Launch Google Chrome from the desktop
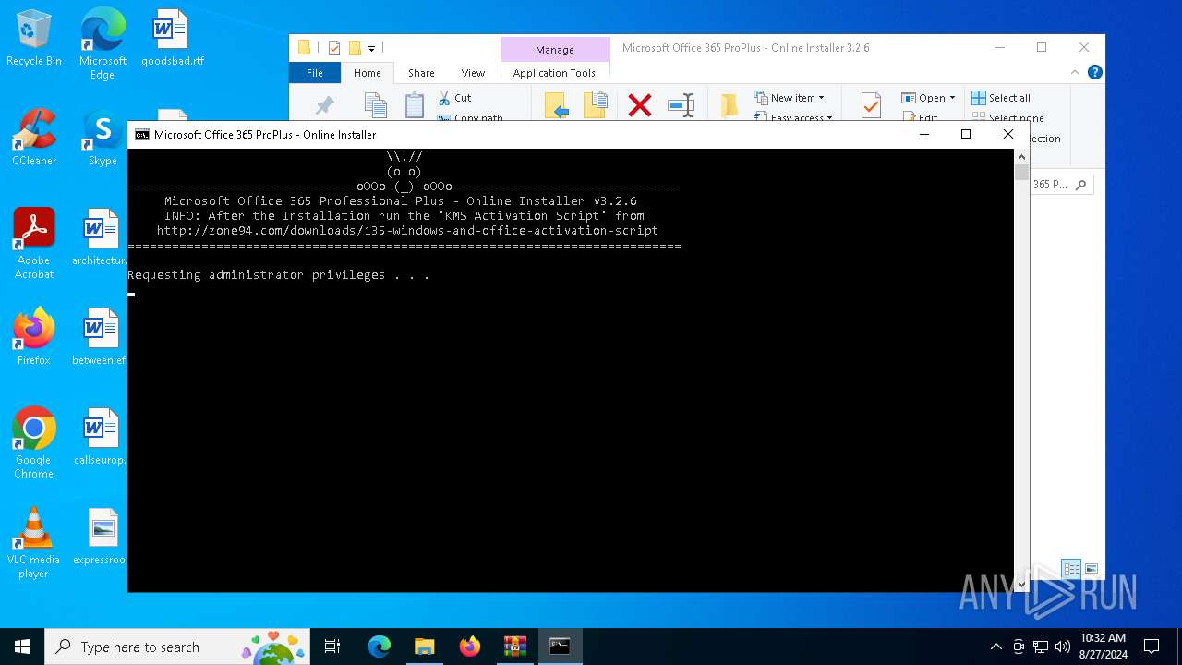1182x665 pixels. tap(34, 442)
